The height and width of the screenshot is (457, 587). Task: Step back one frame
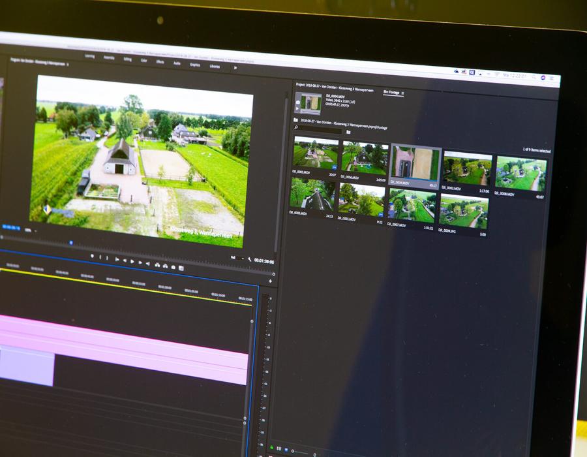[125, 260]
